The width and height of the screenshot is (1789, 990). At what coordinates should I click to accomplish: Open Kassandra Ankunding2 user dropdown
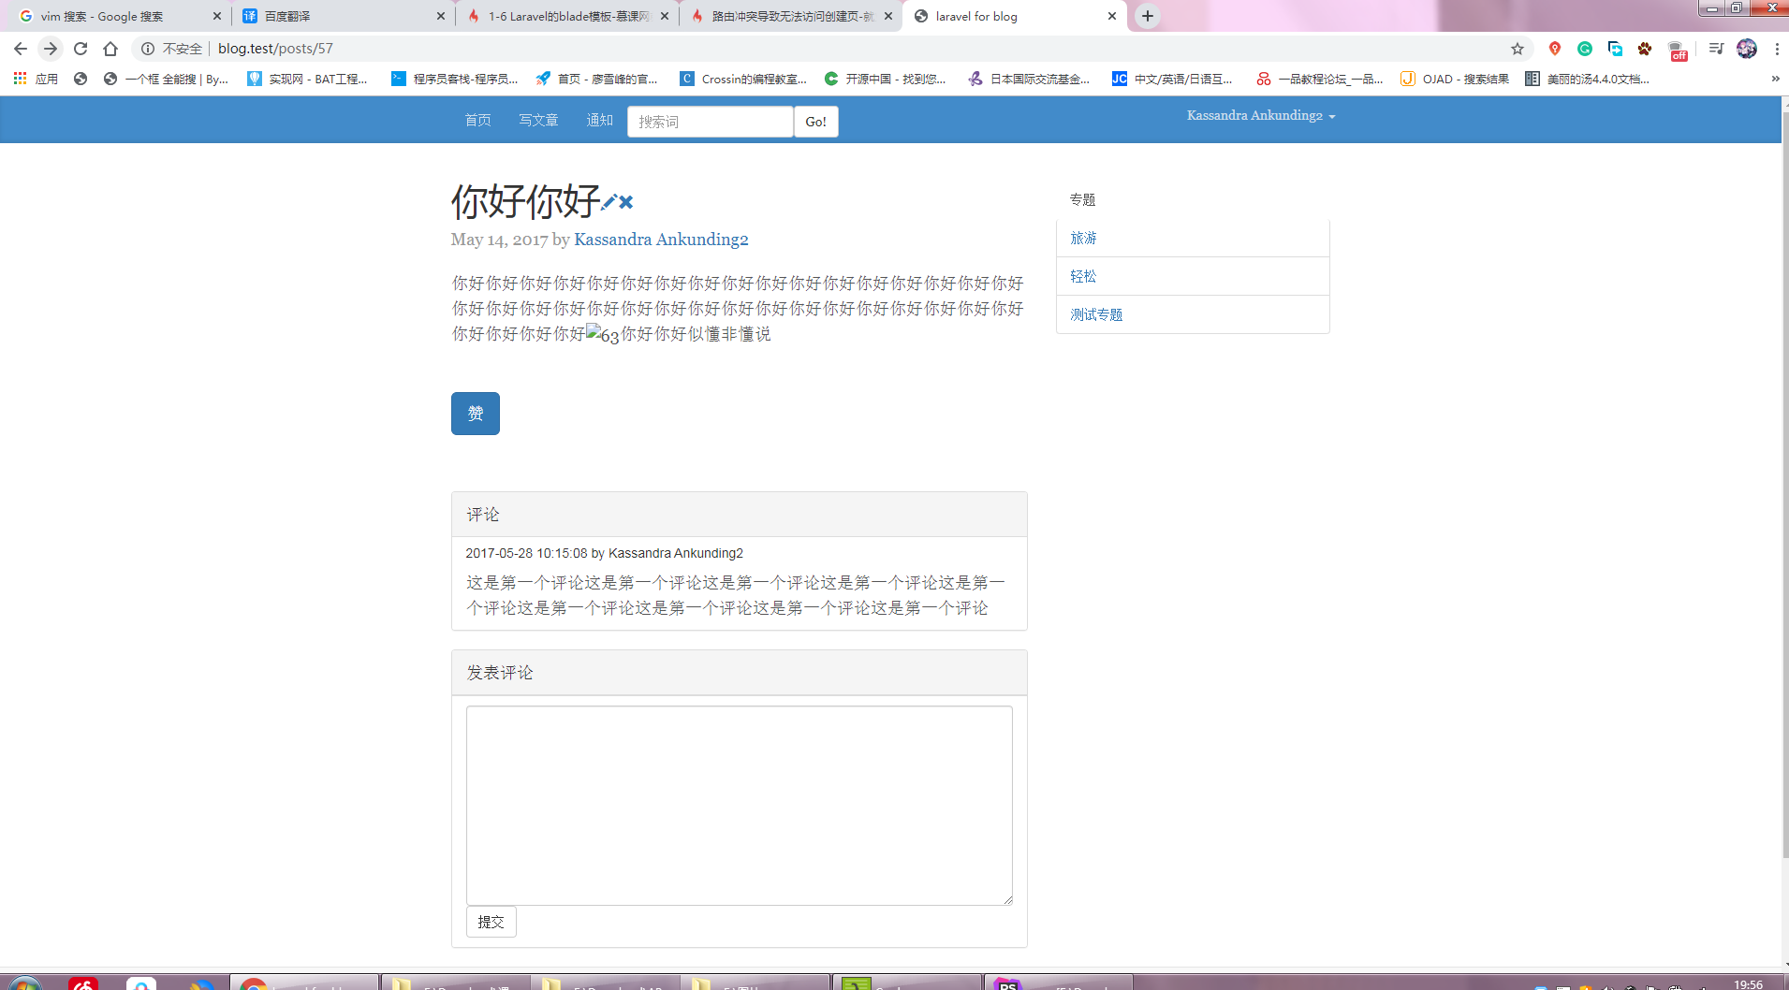pos(1261,116)
